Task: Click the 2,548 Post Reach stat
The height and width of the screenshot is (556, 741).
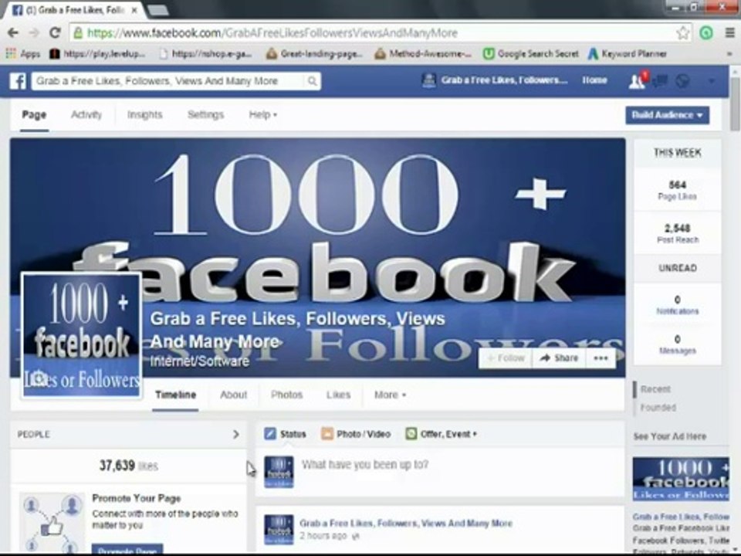Action: pyautogui.click(x=677, y=233)
